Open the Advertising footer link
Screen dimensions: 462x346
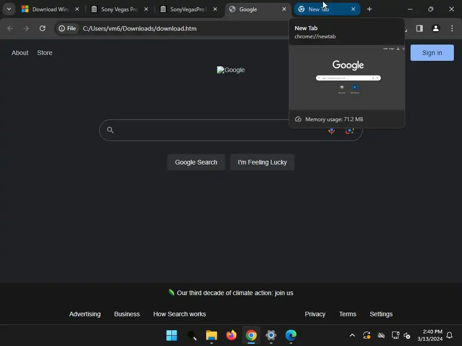tap(85, 314)
